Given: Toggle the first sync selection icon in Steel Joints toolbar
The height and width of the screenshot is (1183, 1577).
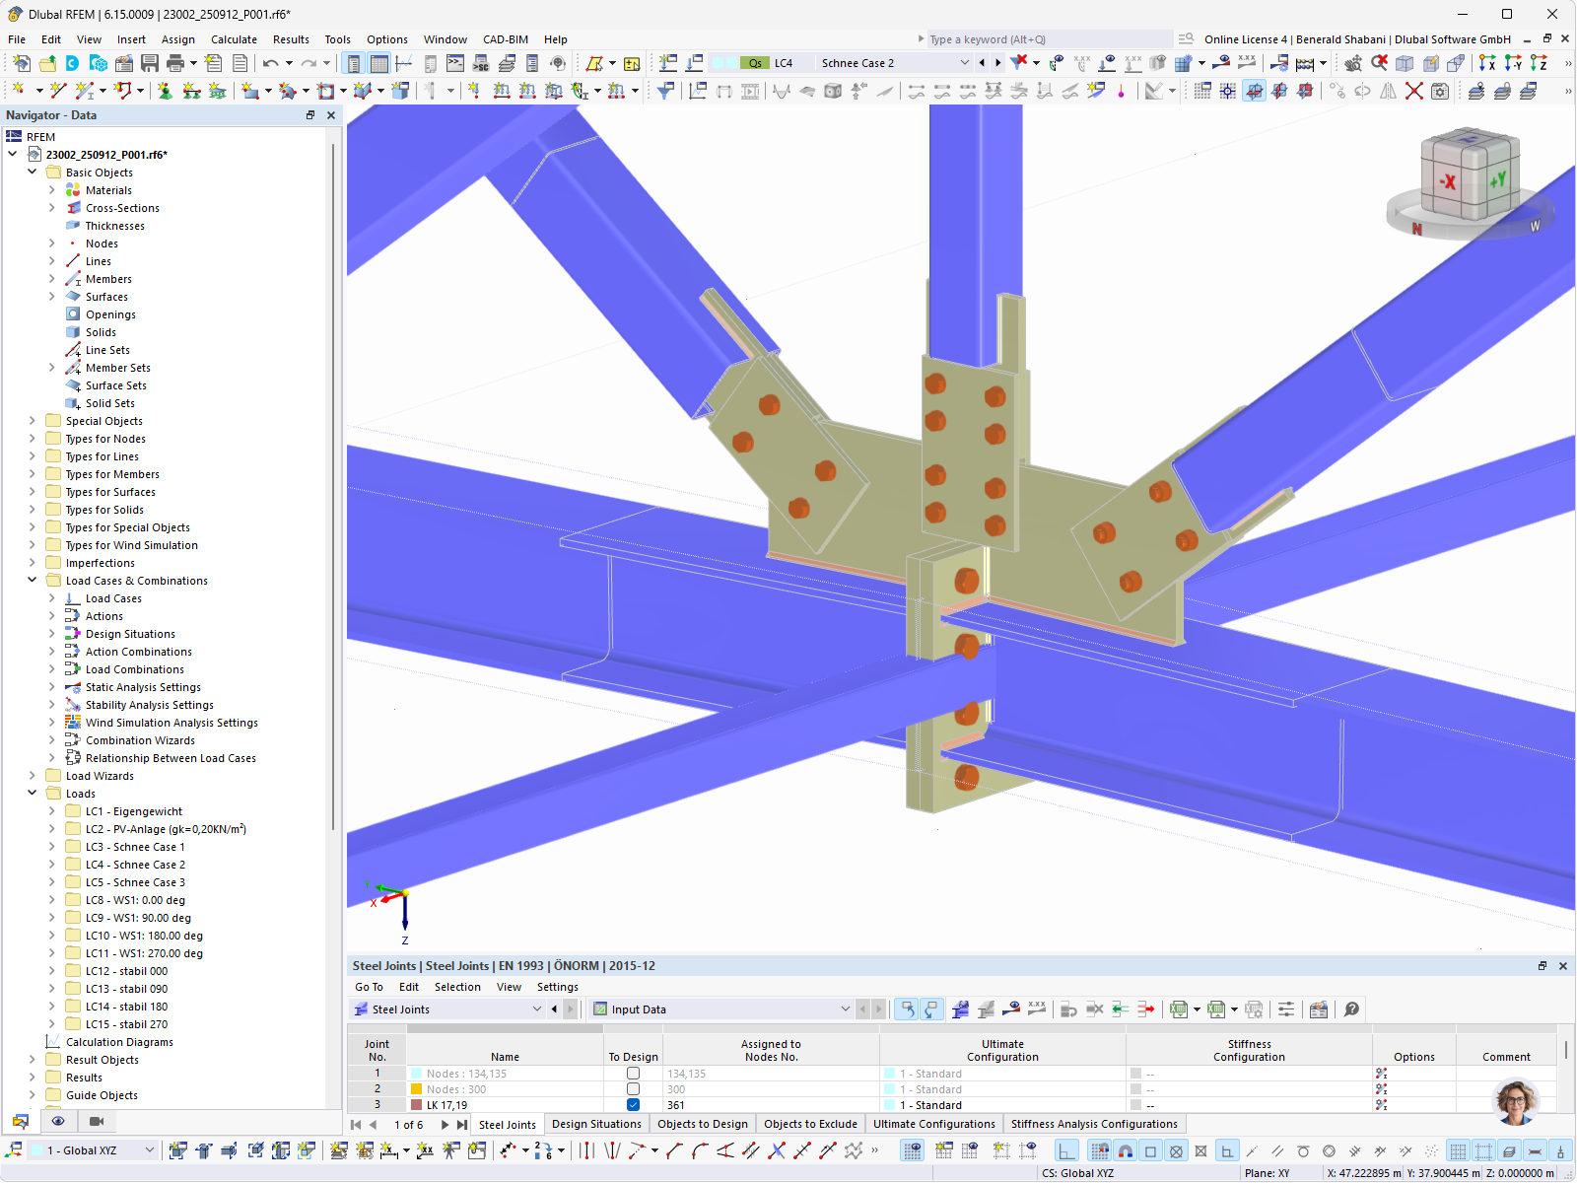Looking at the screenshot, I should (906, 1009).
